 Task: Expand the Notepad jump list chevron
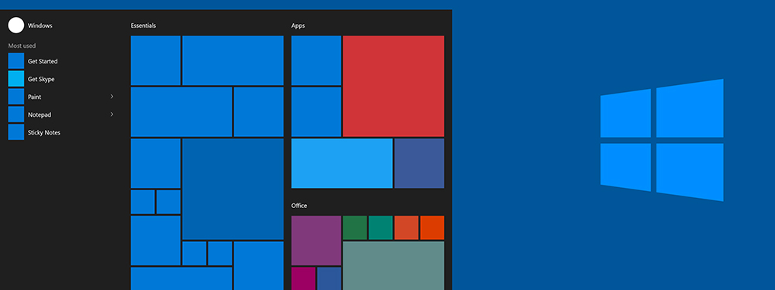coord(112,114)
